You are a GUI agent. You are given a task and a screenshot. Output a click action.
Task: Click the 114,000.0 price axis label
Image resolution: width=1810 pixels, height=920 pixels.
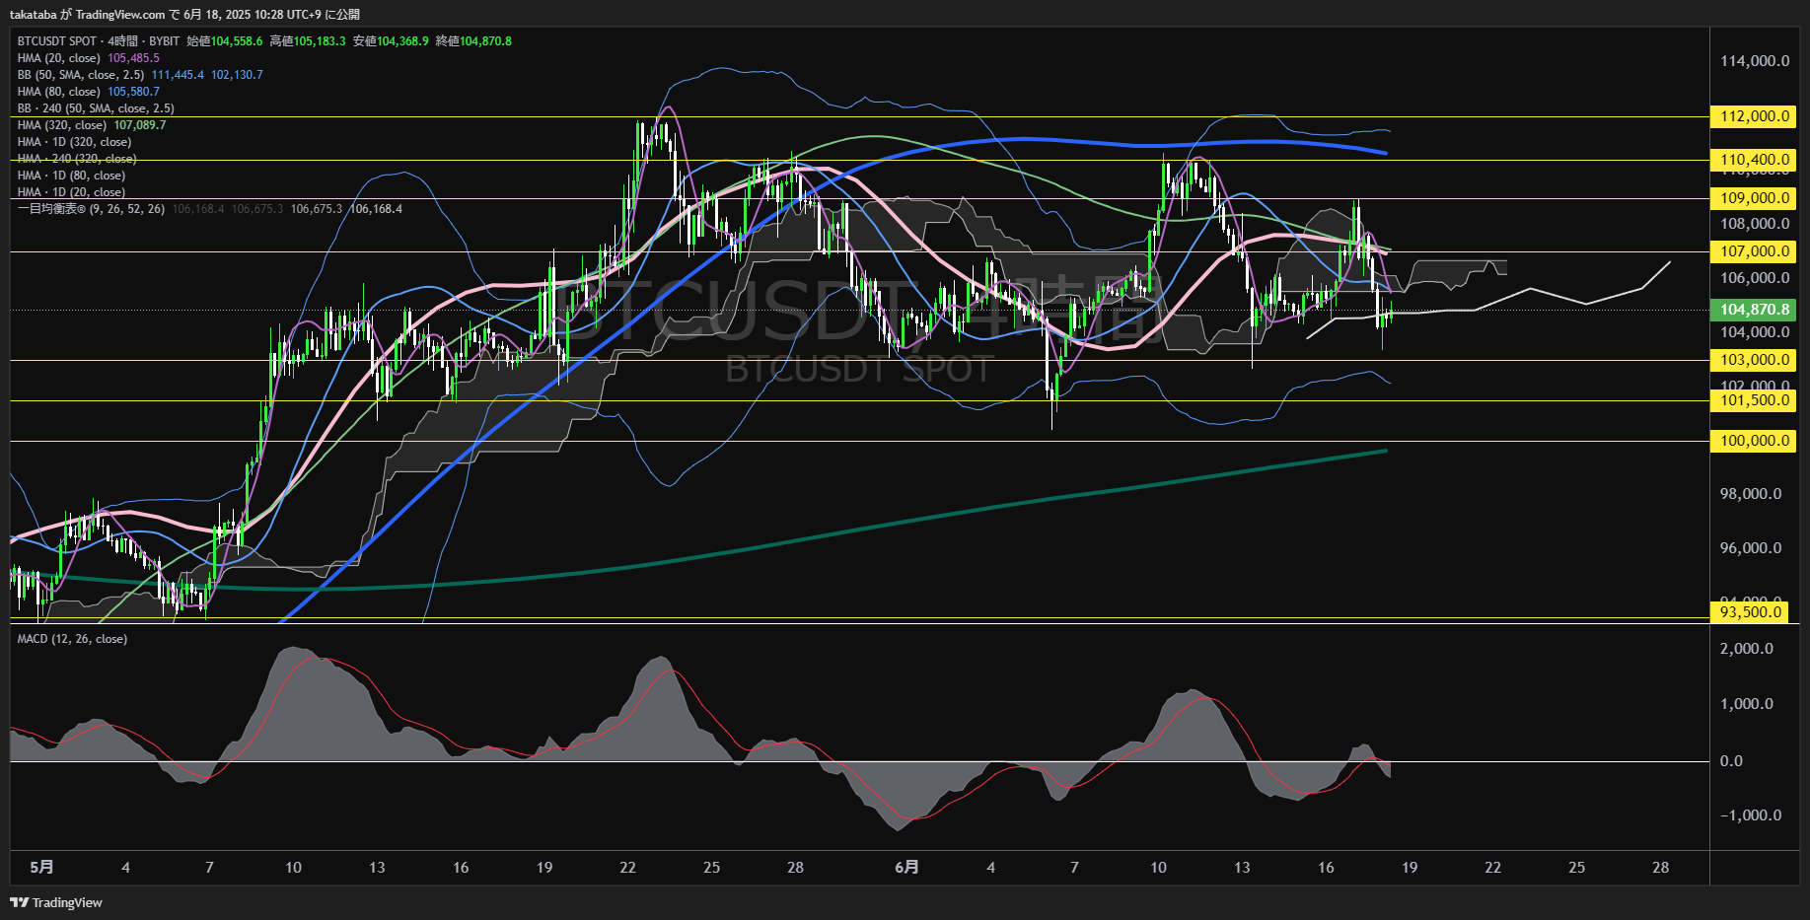tap(1755, 61)
